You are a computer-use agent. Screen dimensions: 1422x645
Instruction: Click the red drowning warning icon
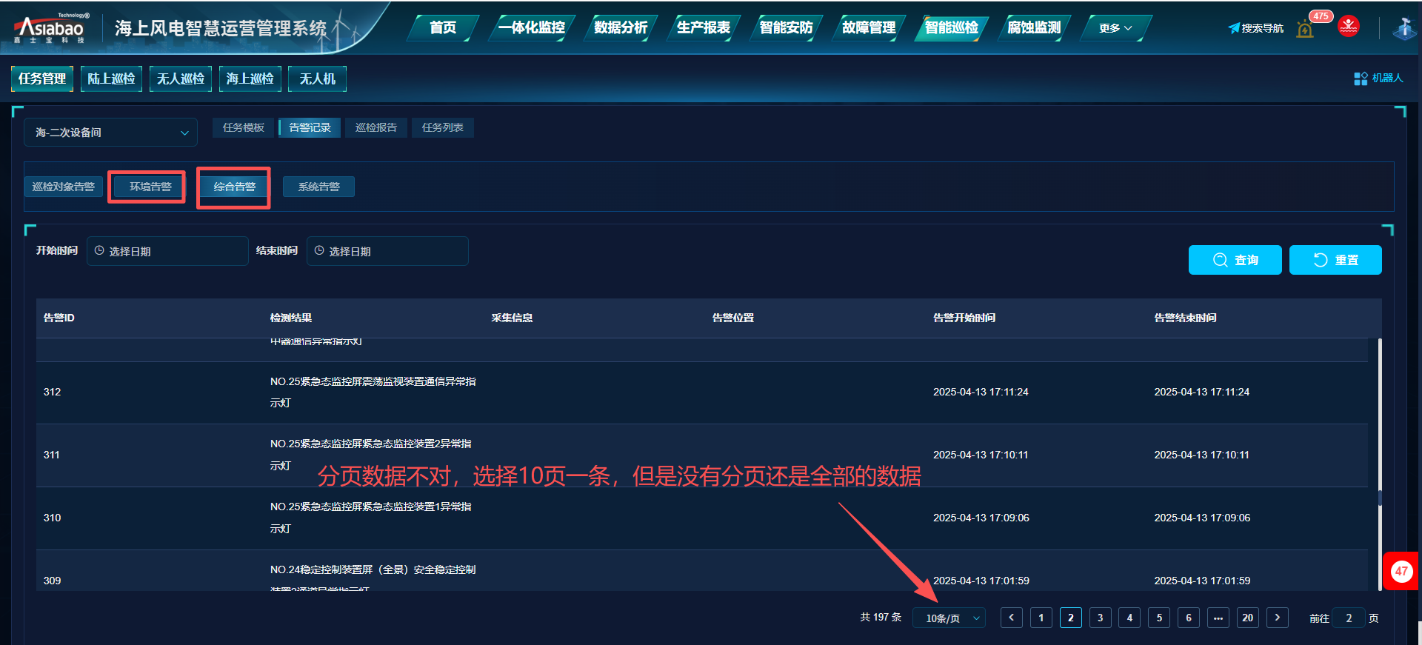point(1349,27)
